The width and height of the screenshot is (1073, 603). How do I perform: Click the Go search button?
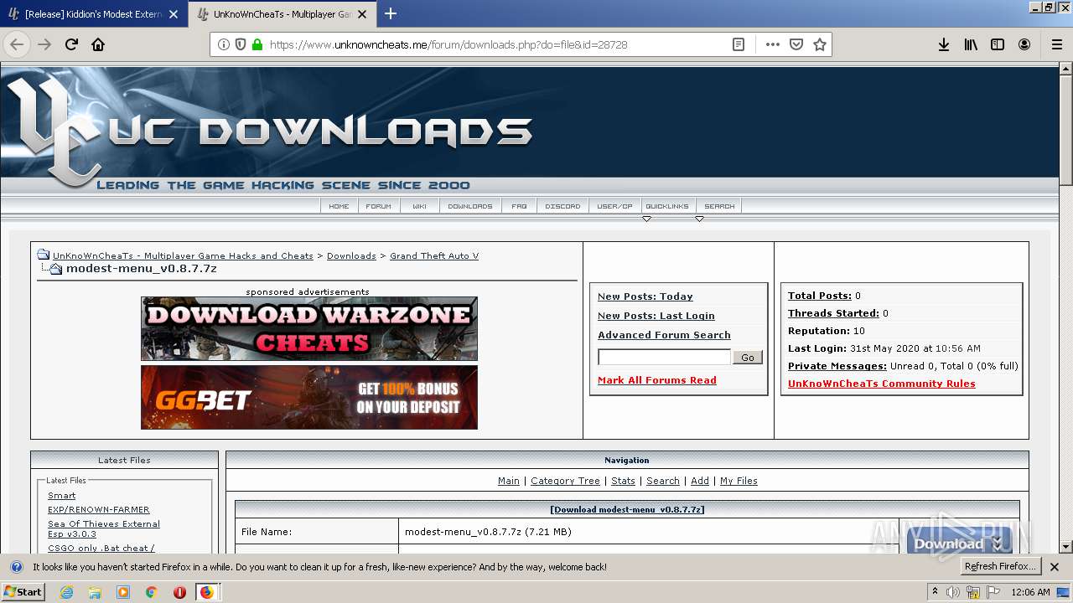(x=748, y=358)
